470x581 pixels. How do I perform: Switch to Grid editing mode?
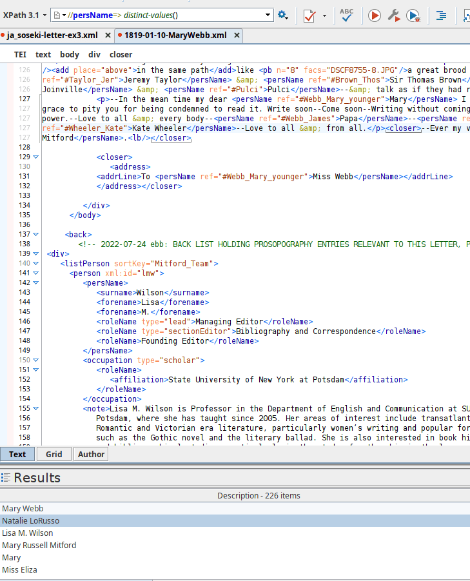54,454
